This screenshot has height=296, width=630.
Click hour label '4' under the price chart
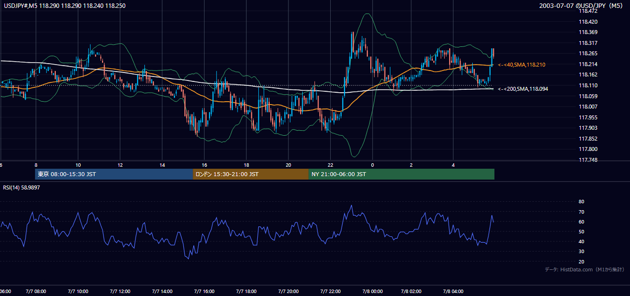453,165
